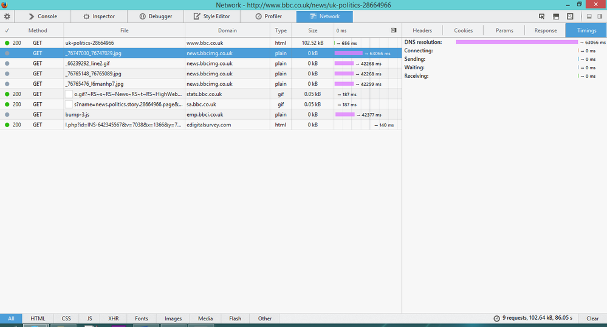The image size is (607, 327).
Task: Select the _76747030_76747029.jpg request
Action: (201, 53)
